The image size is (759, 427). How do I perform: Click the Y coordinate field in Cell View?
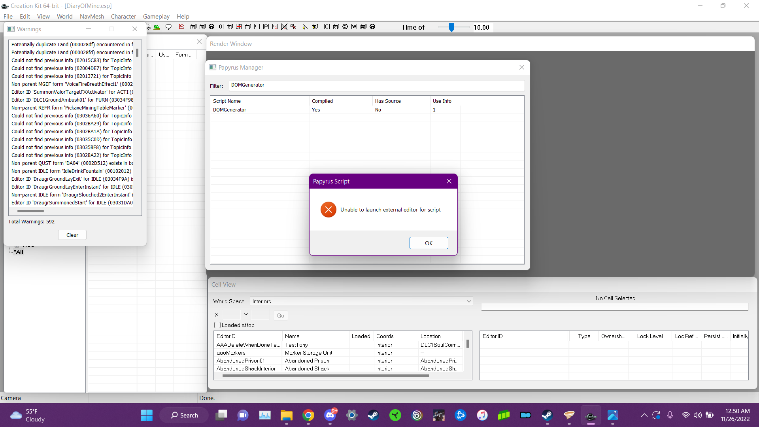pyautogui.click(x=260, y=315)
